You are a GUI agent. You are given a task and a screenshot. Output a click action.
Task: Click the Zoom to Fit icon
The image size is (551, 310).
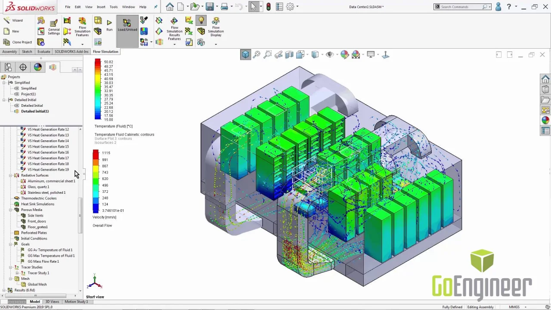point(257,55)
